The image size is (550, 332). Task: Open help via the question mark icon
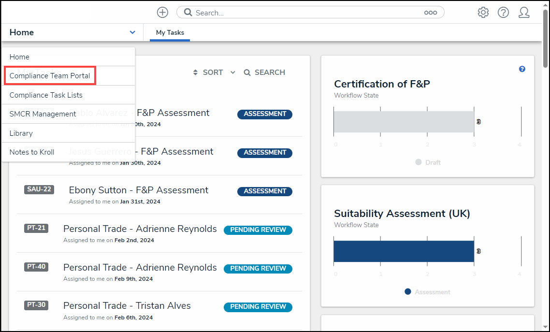(x=503, y=12)
